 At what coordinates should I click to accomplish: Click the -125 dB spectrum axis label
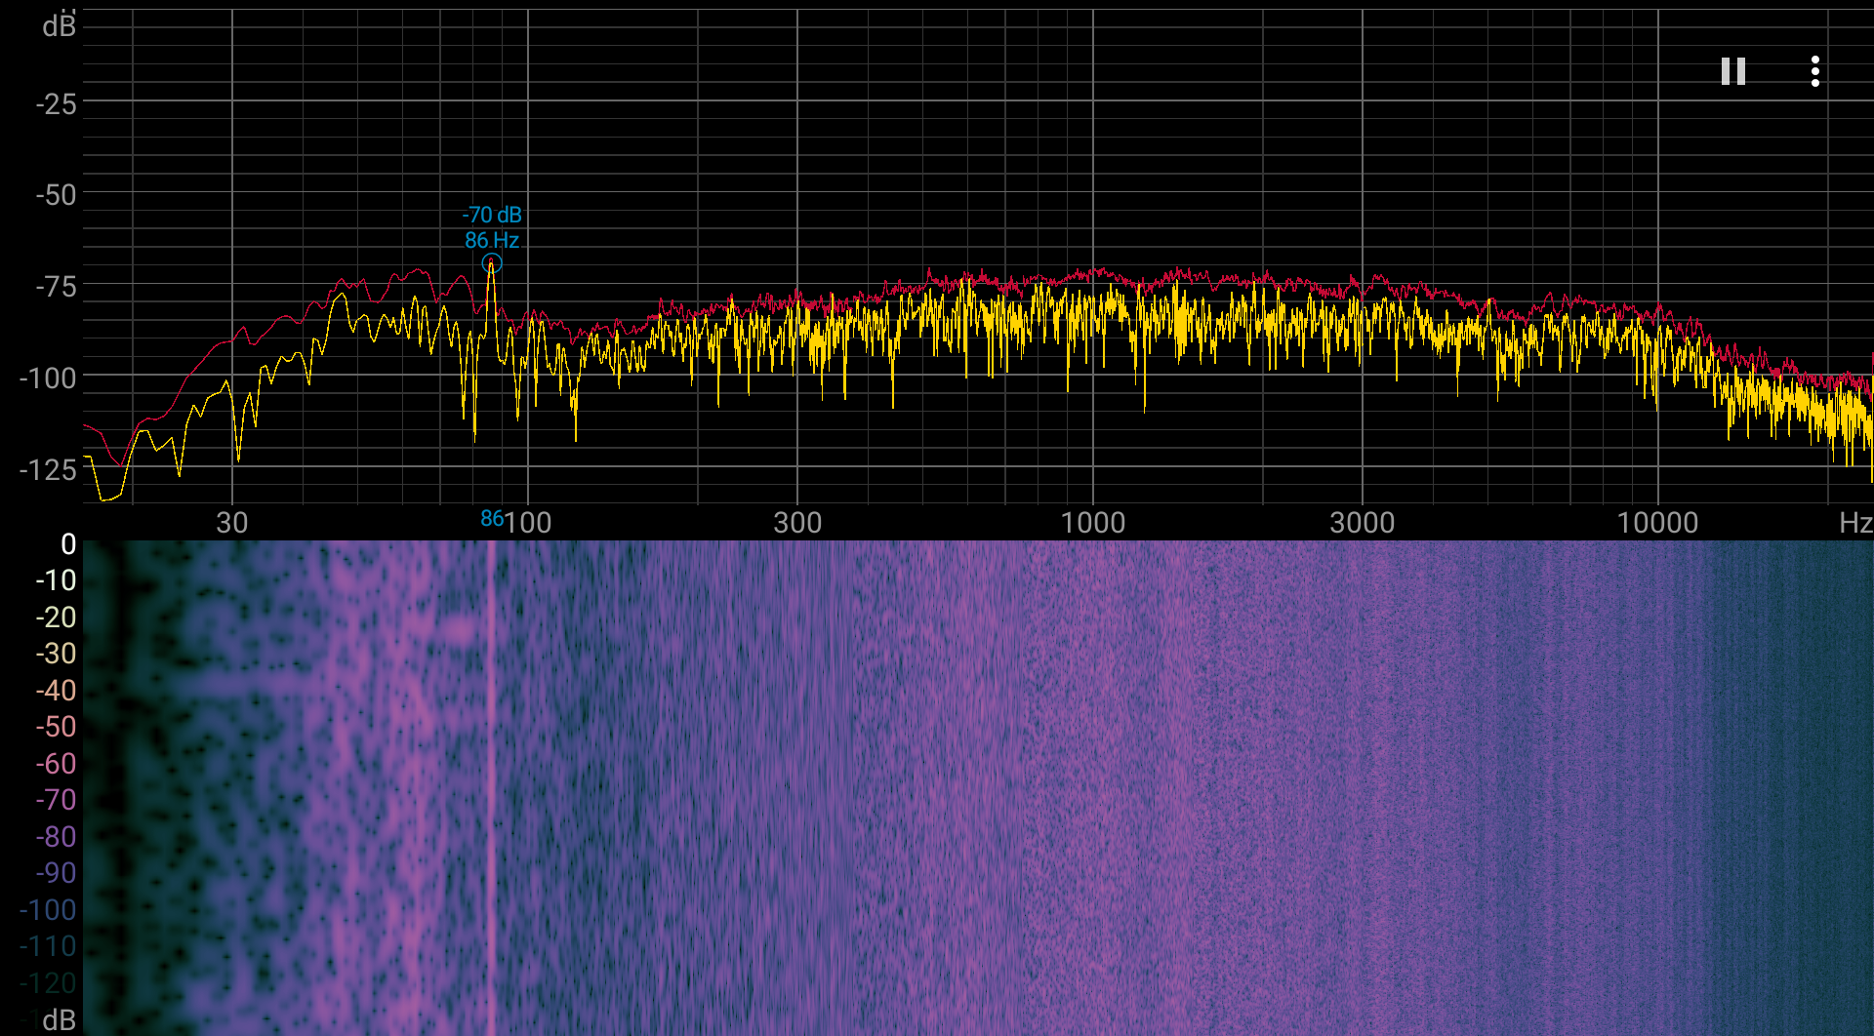click(x=48, y=470)
